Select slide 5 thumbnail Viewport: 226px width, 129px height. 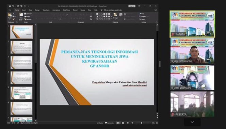[x=21, y=93]
